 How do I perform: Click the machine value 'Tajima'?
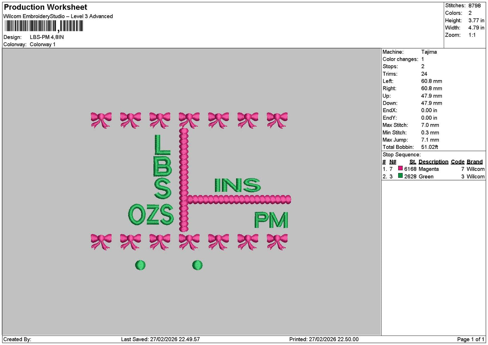(x=429, y=52)
